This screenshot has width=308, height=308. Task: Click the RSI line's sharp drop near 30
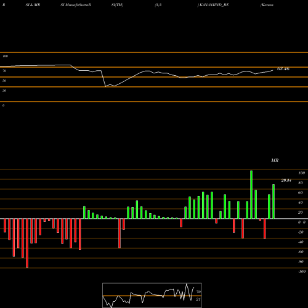[x=103, y=79]
